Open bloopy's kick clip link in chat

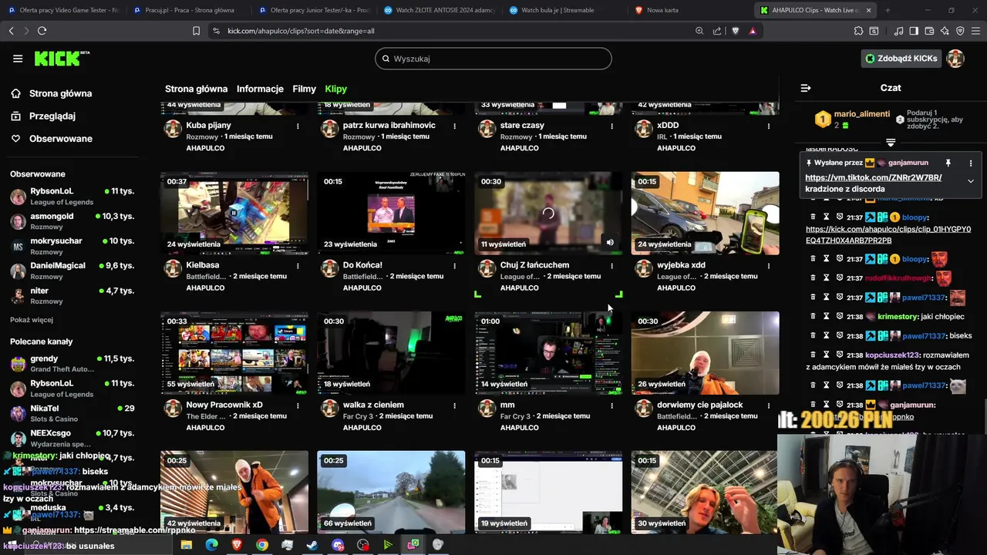[x=888, y=234]
